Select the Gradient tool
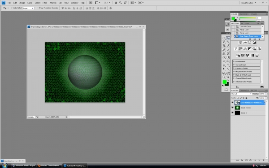This screenshot has height=168, width=269. 228,57
